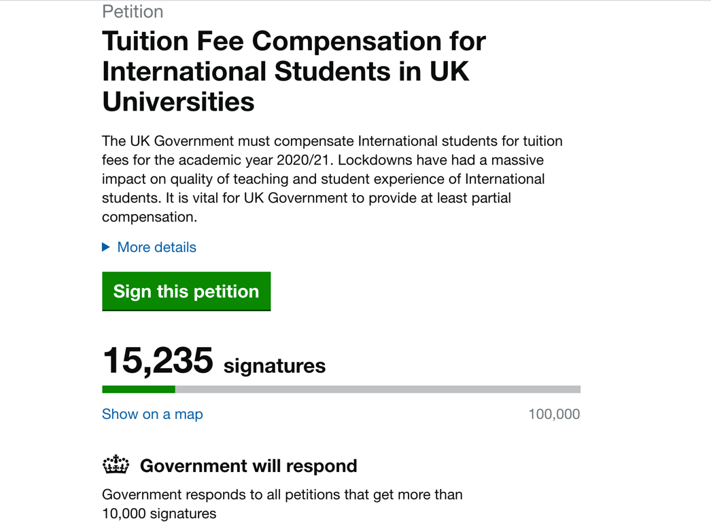
Task: Click the More details blue link text
Action: tap(156, 247)
